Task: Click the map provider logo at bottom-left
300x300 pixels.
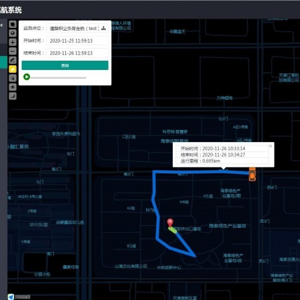Action: tap(11, 297)
